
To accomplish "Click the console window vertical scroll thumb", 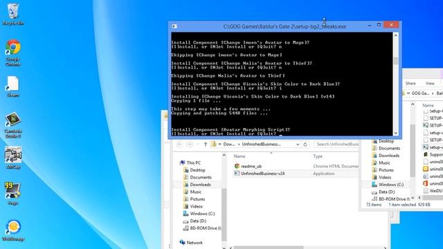I will click(x=395, y=61).
